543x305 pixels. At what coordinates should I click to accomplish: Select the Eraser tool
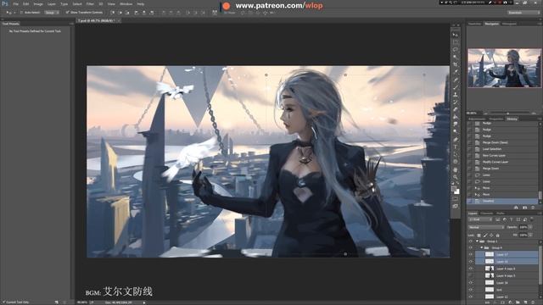click(456, 109)
